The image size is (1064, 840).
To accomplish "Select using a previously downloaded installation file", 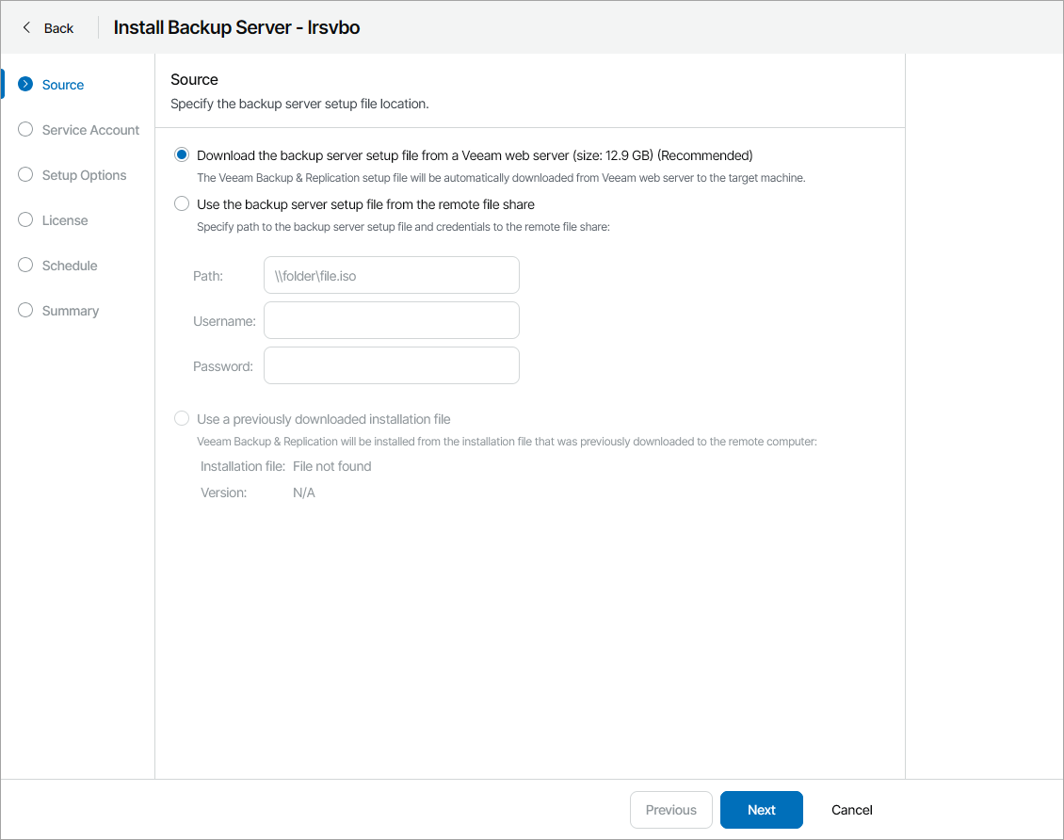I will pyautogui.click(x=181, y=418).
